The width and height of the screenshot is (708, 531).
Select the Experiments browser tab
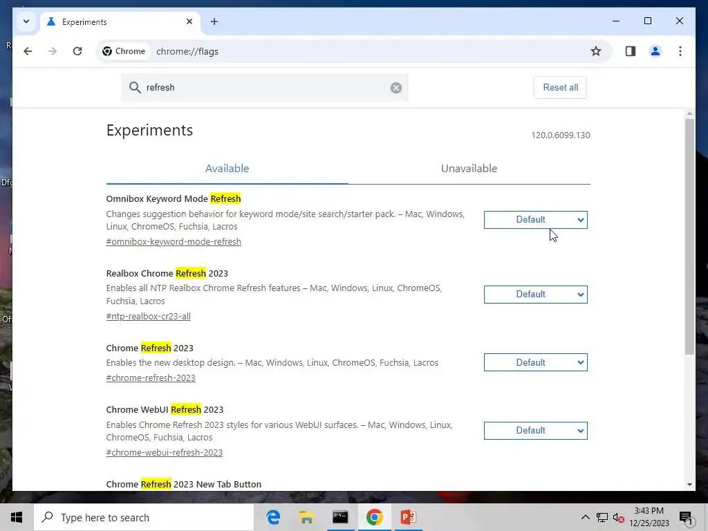(x=120, y=21)
